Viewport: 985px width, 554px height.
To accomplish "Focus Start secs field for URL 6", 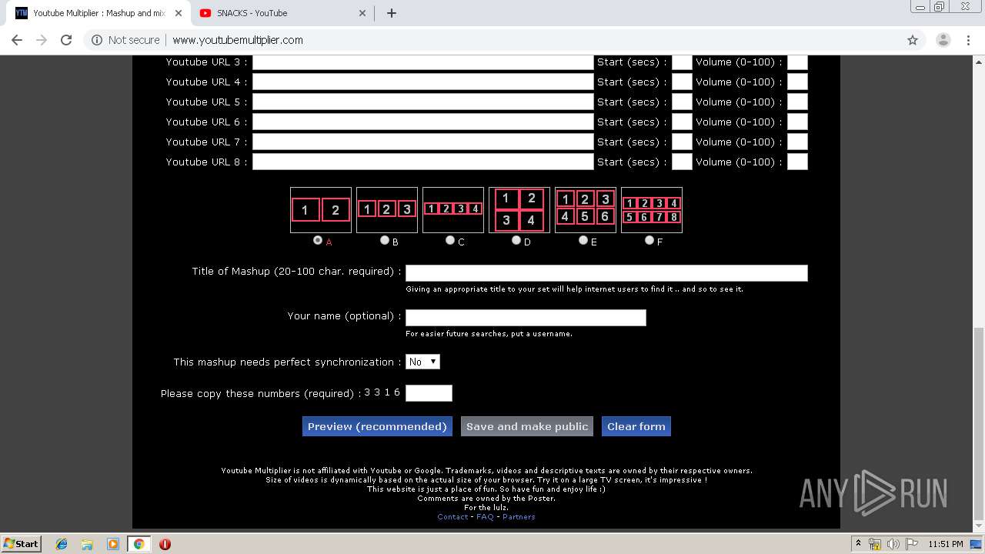I will (682, 122).
